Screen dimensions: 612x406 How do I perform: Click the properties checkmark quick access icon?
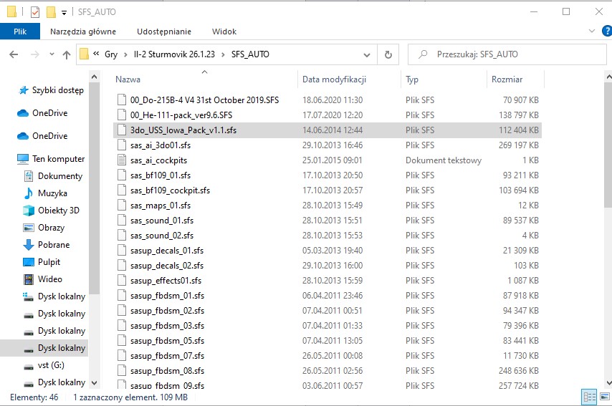point(34,12)
